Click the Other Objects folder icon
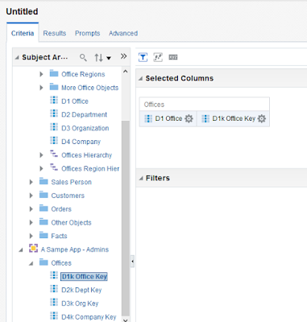307x322 pixels. pos(44,221)
